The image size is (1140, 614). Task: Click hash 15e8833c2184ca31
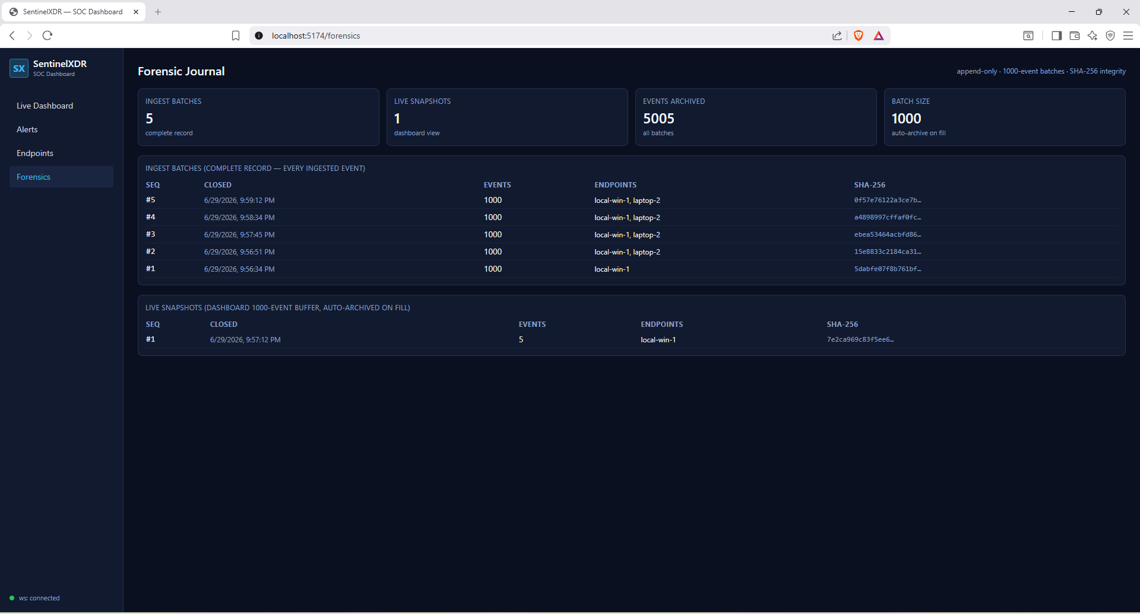coord(888,252)
